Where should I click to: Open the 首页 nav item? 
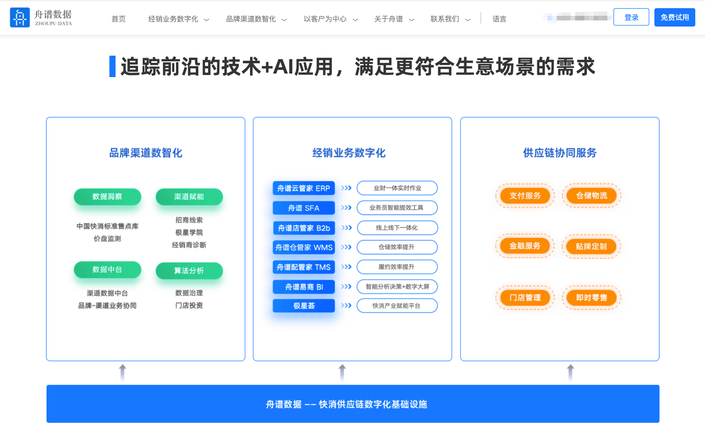tap(119, 19)
